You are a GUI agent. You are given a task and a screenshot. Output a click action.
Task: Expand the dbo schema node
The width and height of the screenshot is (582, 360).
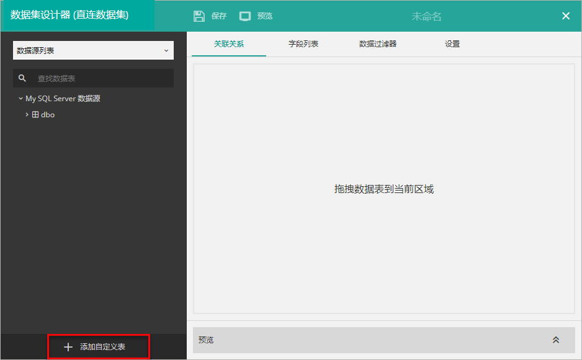[x=27, y=115]
